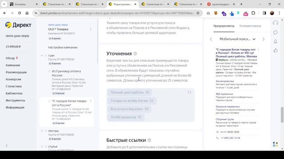This screenshot has width=284, height=159.
Task: Switch to Предпросмотр tab
Action: (x=224, y=26)
